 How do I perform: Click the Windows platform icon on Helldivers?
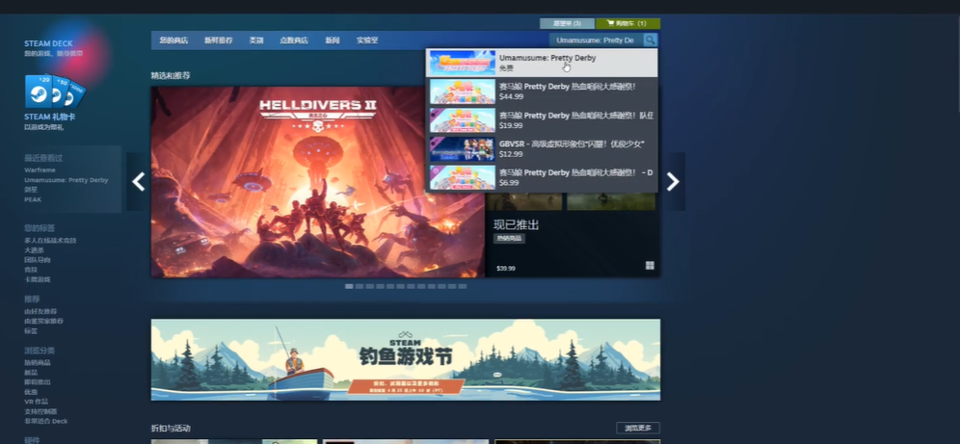pos(650,266)
